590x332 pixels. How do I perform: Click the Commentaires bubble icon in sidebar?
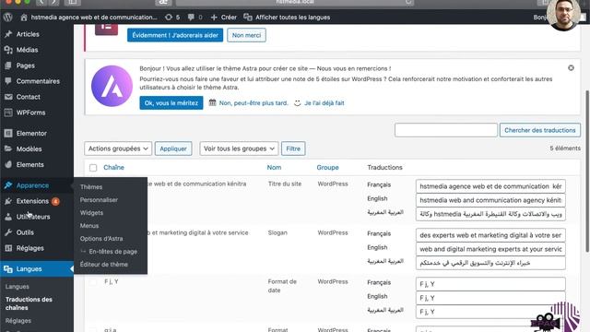8,81
